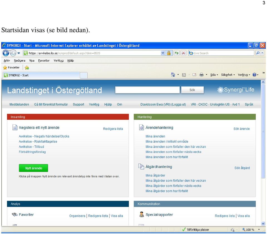Viewport: 267px width, 234px height.
Task: Click the Tillförlitliga platser status checkmark
Action: pyautogui.click(x=184, y=230)
